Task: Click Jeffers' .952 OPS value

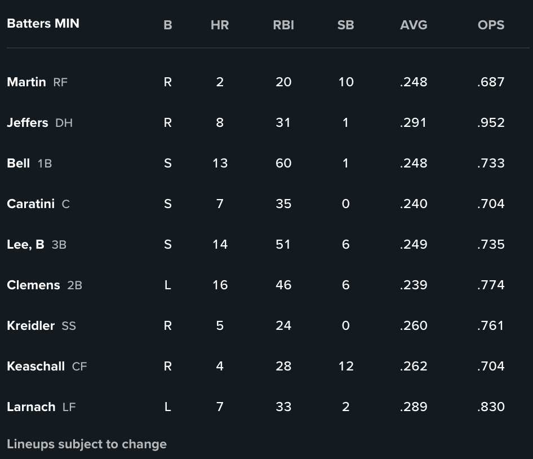Action: click(x=491, y=122)
